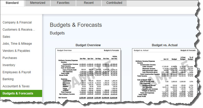Click the Budget vs. Actual report title
This screenshot has height=108, width=203.
click(165, 45)
